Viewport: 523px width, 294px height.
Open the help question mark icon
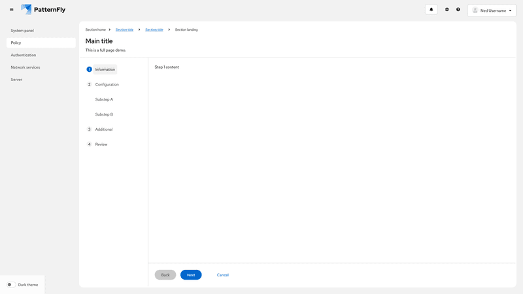tap(458, 10)
